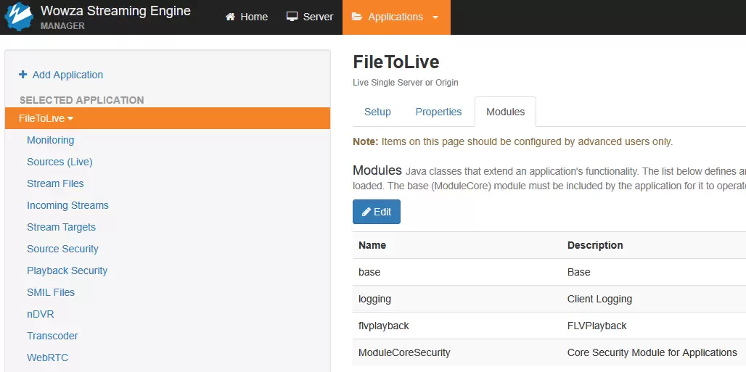Image resolution: width=746 pixels, height=372 pixels.
Task: Click the Client Logging description cell
Action: (599, 299)
